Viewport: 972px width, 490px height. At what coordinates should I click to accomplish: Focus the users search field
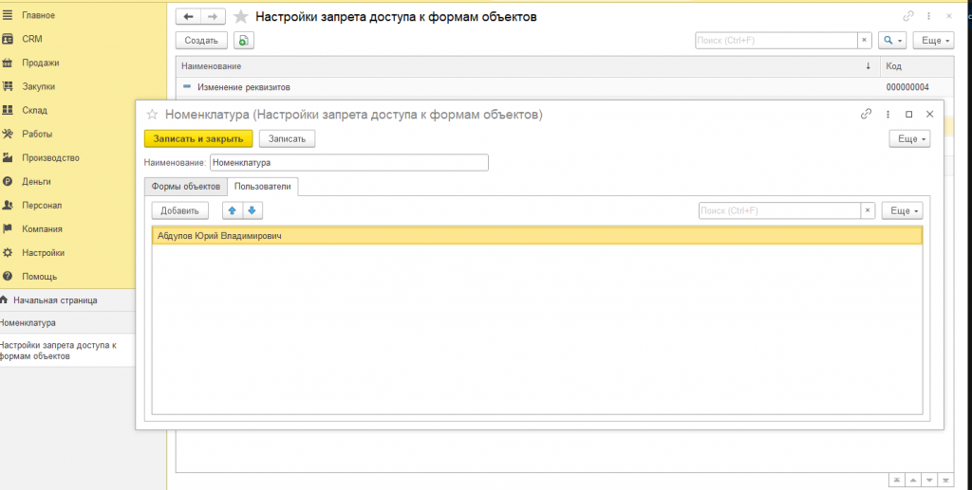779,210
